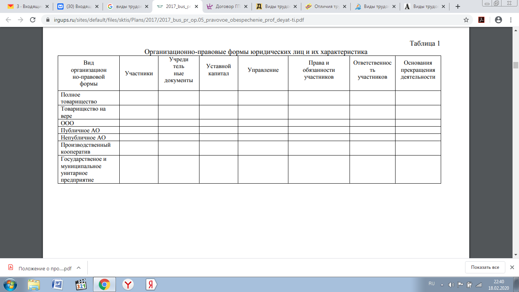Image resolution: width=519 pixels, height=292 pixels.
Task: Open Media Player Classic from the taskbar
Action: click(81, 284)
